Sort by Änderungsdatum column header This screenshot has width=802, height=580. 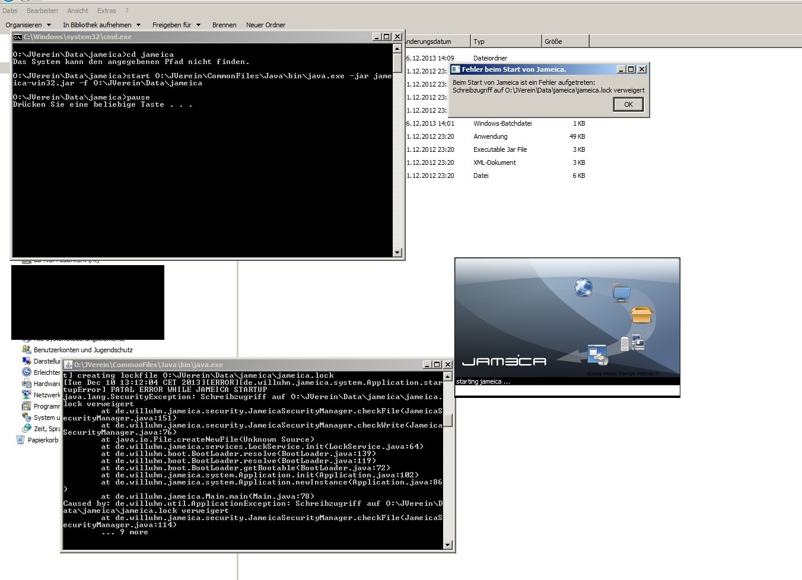(438, 42)
